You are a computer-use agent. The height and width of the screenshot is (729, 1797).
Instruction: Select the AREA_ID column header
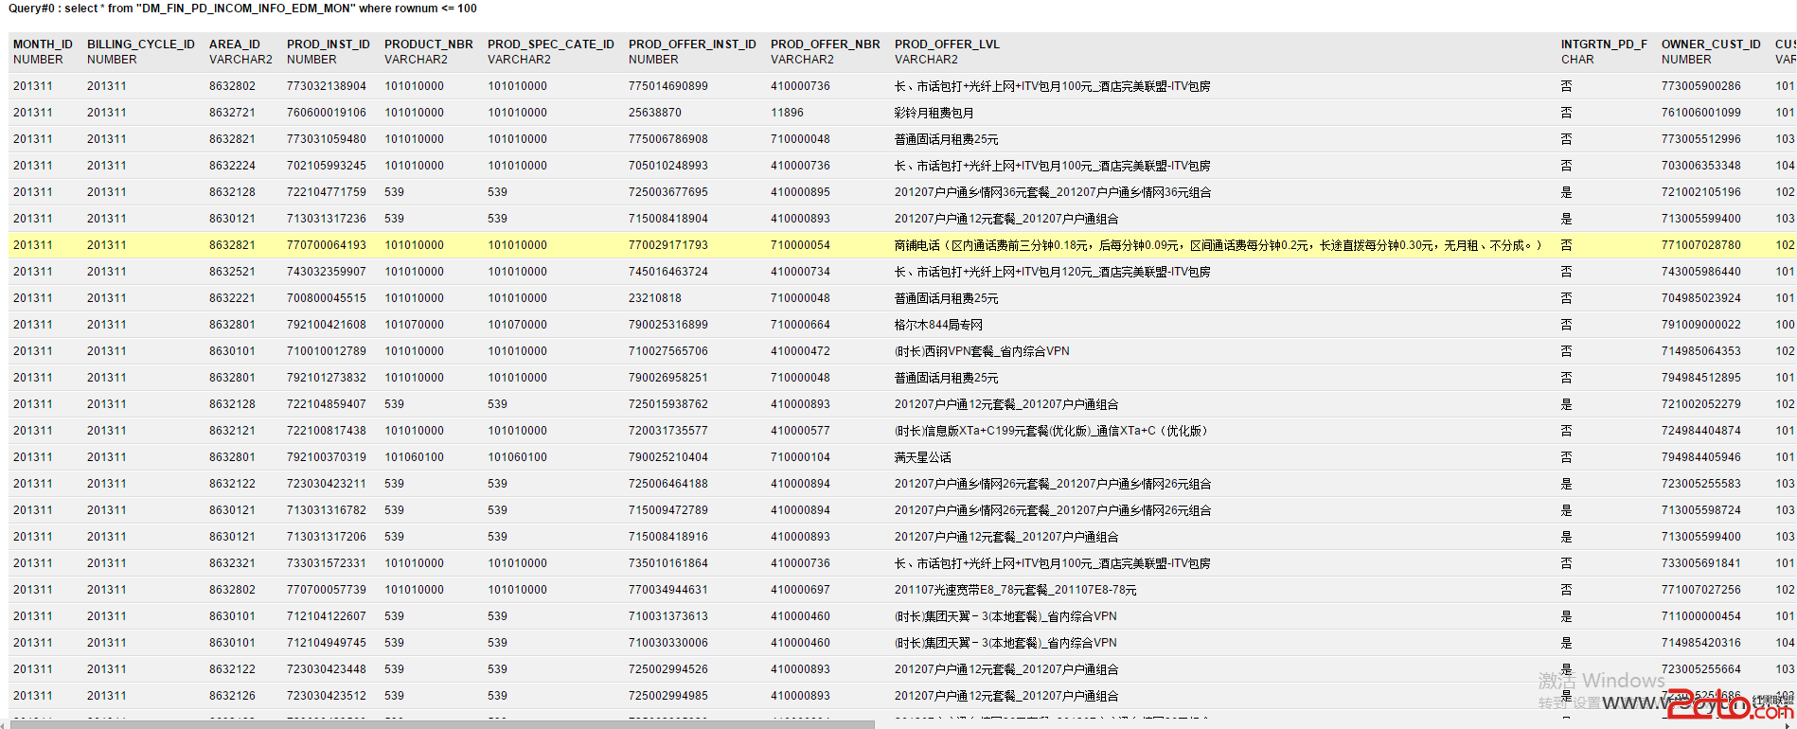click(234, 44)
